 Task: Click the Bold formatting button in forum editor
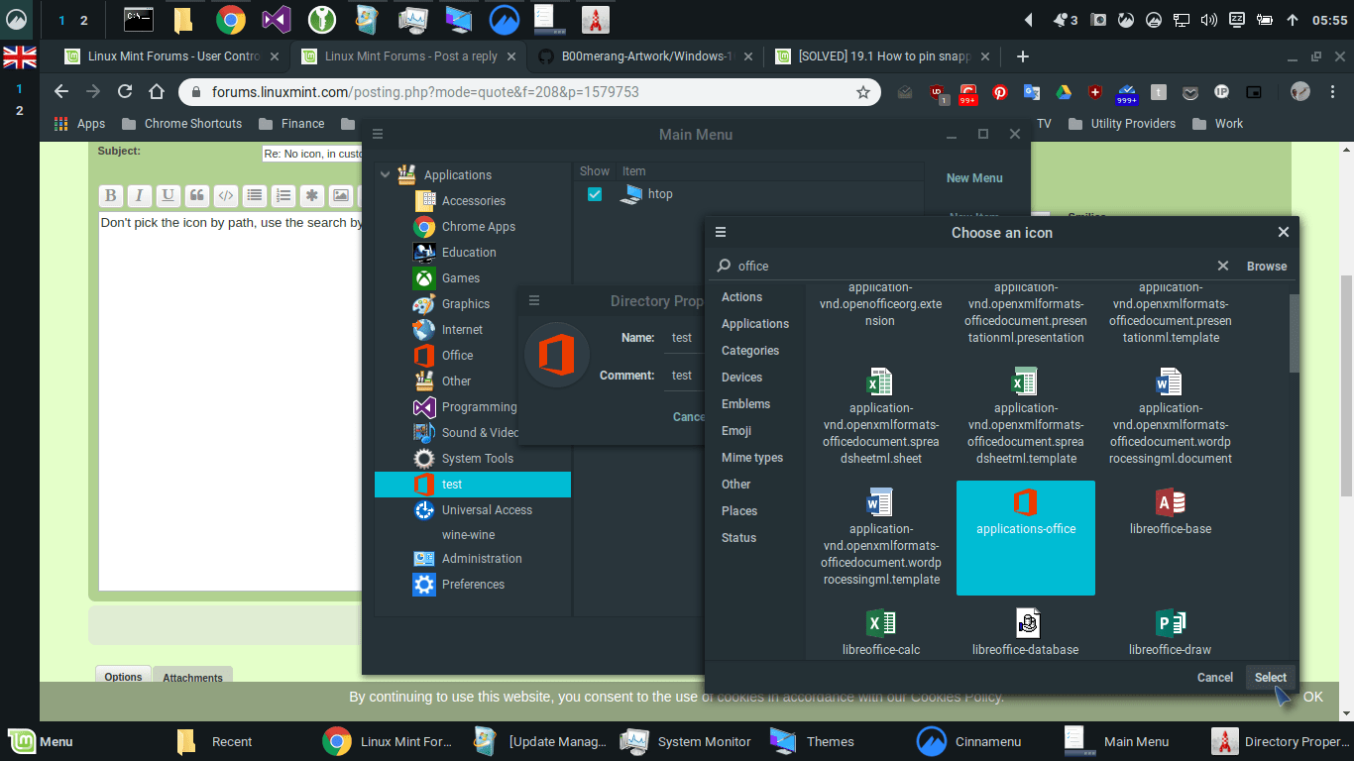click(x=111, y=195)
